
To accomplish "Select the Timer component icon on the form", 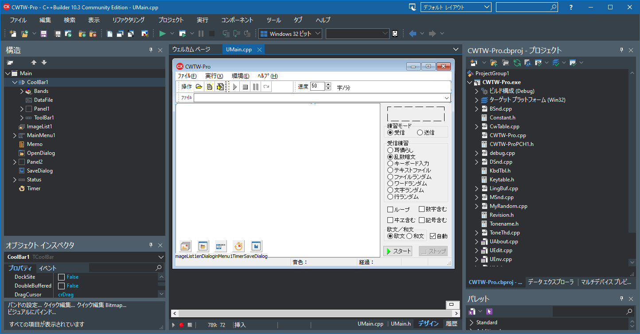I will coord(238,246).
